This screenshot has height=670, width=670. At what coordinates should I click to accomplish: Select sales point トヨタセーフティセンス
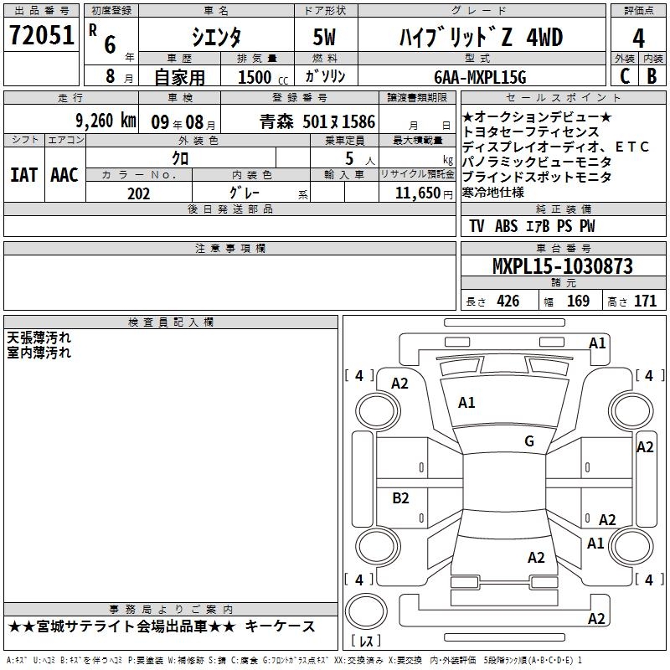pyautogui.click(x=531, y=131)
